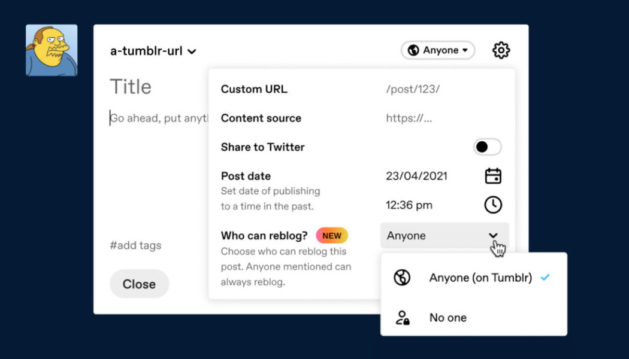
Task: Click the person-with-lock icon beside No one
Action: click(402, 317)
